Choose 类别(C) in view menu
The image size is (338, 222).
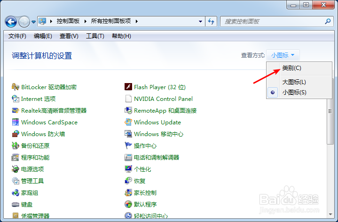click(299, 68)
